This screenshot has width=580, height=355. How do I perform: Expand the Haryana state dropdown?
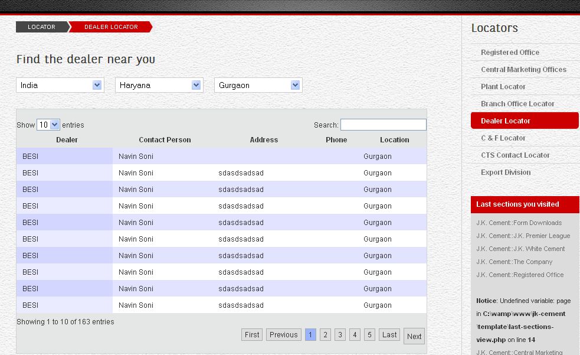point(159,85)
